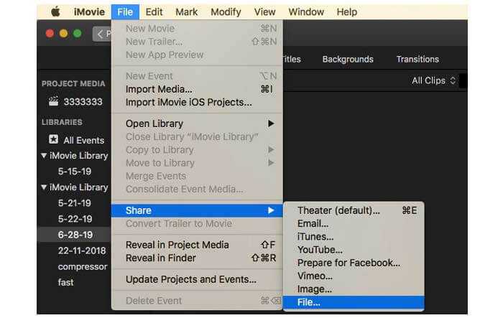Select the 6-28-19 event
The height and width of the screenshot is (318, 503).
75,235
